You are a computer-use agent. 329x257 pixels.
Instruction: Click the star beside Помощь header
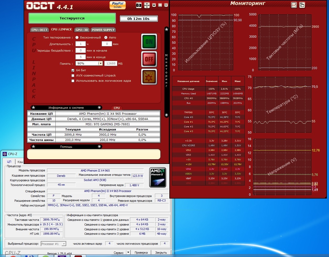click(33, 147)
